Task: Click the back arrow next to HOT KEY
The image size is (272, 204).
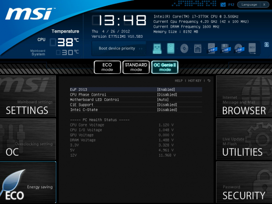Action: point(209,81)
